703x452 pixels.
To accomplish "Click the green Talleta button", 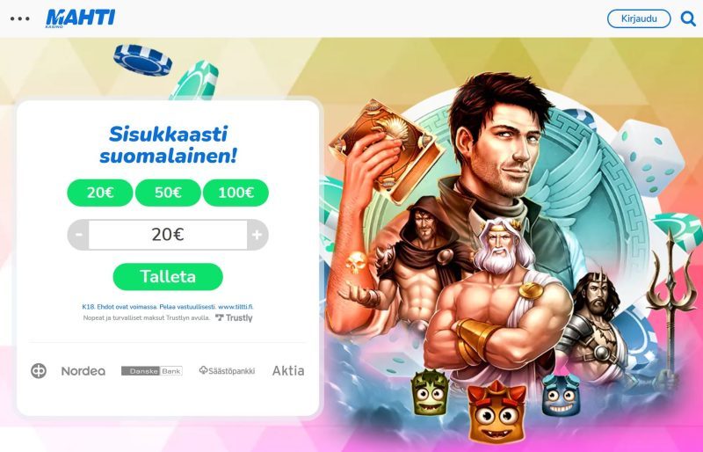I will [x=168, y=276].
